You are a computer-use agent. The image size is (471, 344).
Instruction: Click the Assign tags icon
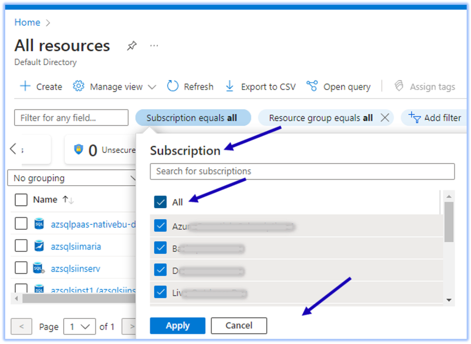coord(399,86)
